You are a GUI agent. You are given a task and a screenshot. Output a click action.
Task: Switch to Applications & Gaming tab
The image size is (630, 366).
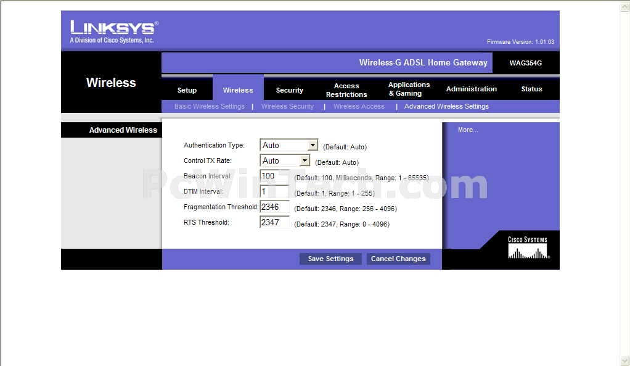point(409,89)
